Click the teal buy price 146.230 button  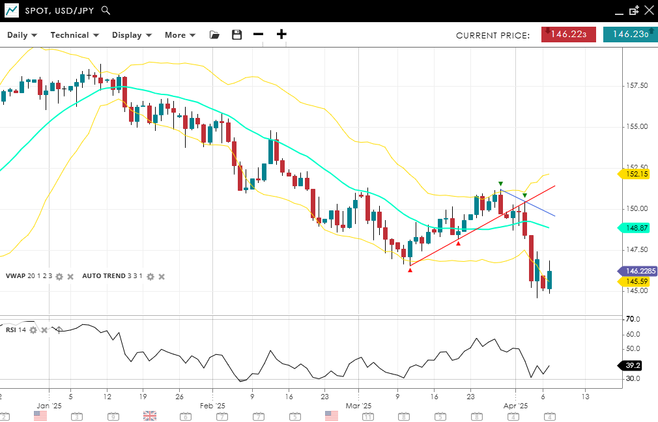(x=629, y=35)
